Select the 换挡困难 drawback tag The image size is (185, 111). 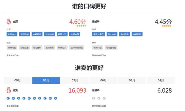(49, 47)
